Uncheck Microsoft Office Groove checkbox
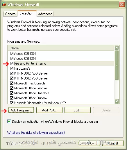127x150 pixels. click(12, 88)
